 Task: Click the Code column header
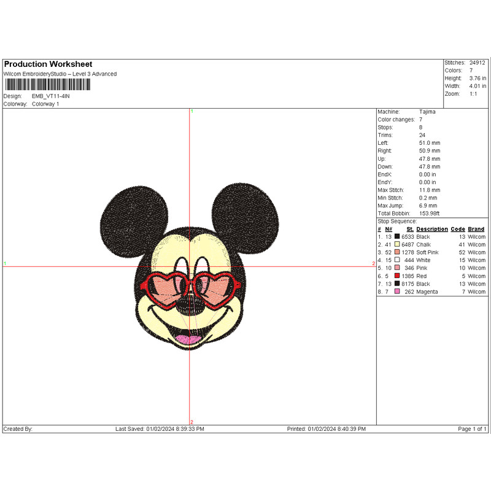click(458, 229)
